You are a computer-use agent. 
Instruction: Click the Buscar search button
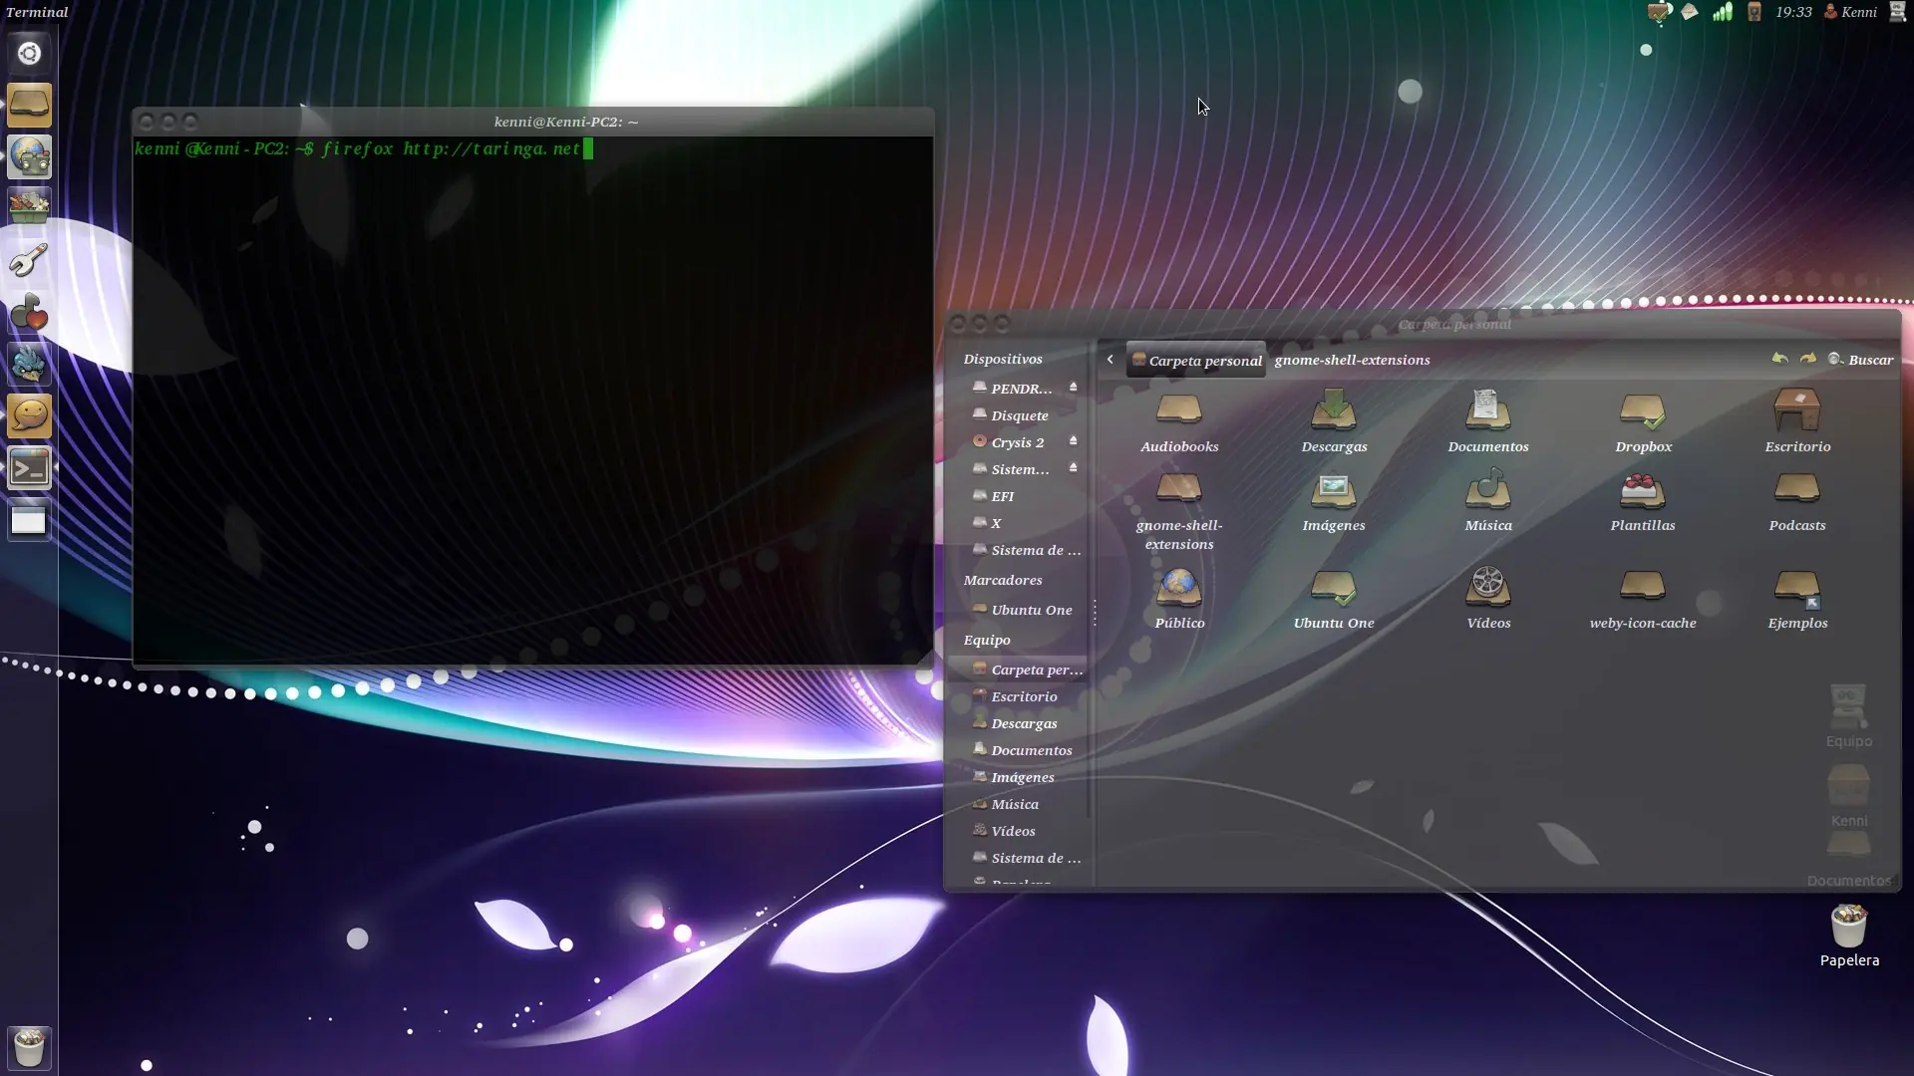pos(1862,359)
